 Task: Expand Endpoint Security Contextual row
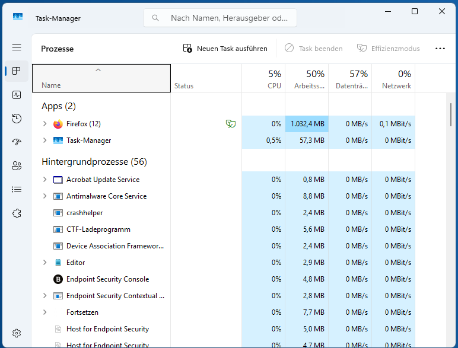[44, 296]
